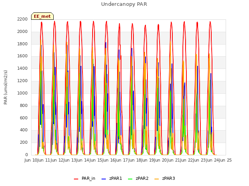Screen dimensions: 249x186
Task: Click the 600 y-axis tick label
Action: pyautogui.click(x=24, y=118)
